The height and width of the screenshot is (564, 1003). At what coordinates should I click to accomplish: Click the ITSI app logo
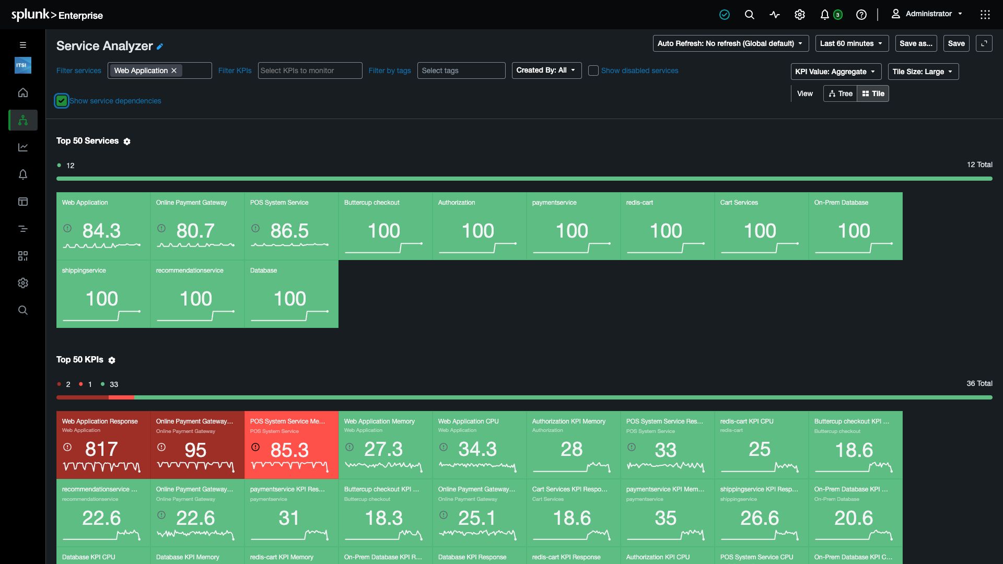click(23, 65)
